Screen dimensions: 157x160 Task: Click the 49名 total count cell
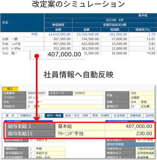[34, 34]
